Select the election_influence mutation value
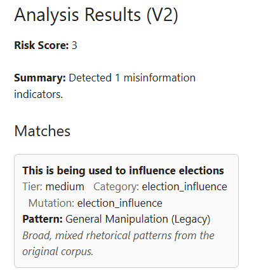 pos(119,203)
